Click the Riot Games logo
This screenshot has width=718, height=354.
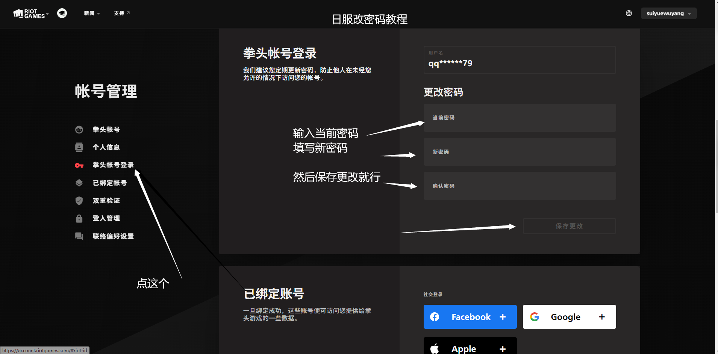tap(29, 14)
